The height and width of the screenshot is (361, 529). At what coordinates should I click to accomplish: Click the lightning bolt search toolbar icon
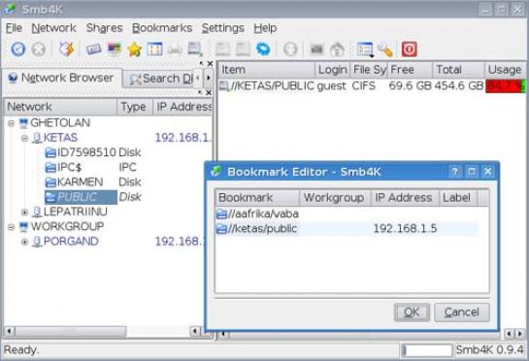click(66, 49)
